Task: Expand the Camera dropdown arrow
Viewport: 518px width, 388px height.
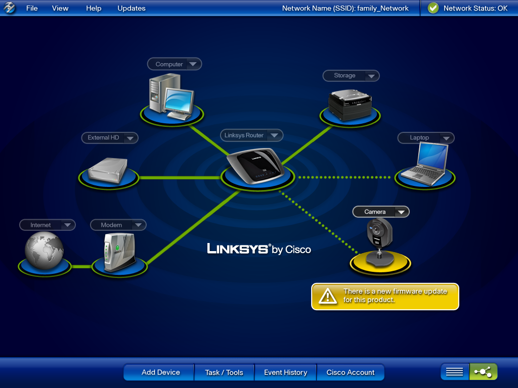Action: [x=401, y=212]
